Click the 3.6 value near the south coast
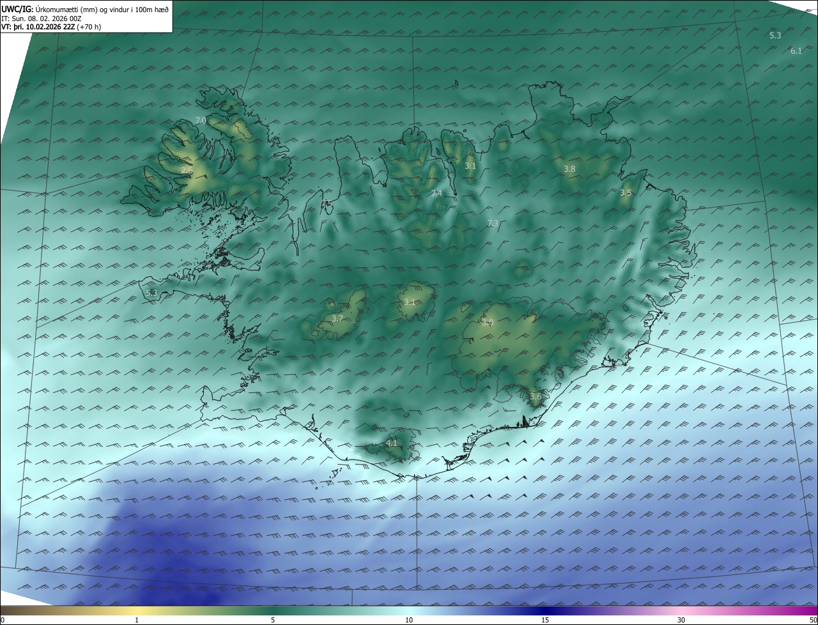This screenshot has width=818, height=625. pos(536,396)
